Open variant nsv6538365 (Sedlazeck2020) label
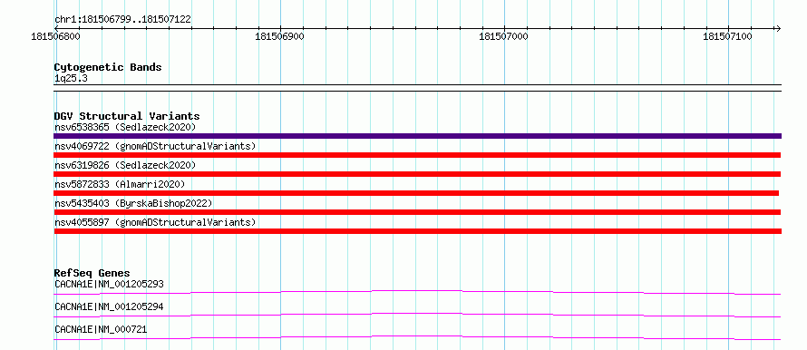807x350 pixels. coord(125,127)
